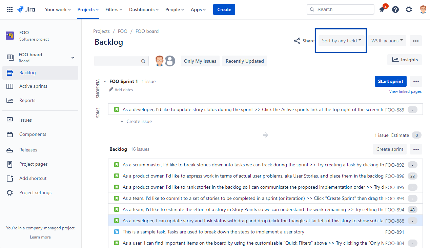
Task: Open the help question mark icon
Action: 395,9
